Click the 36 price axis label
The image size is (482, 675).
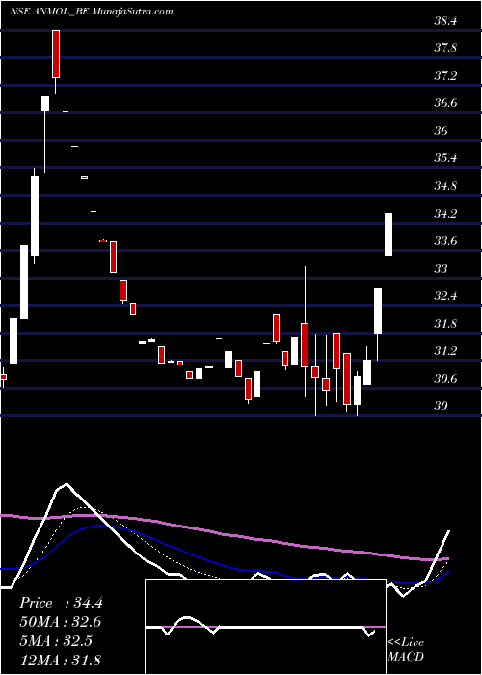tap(442, 131)
